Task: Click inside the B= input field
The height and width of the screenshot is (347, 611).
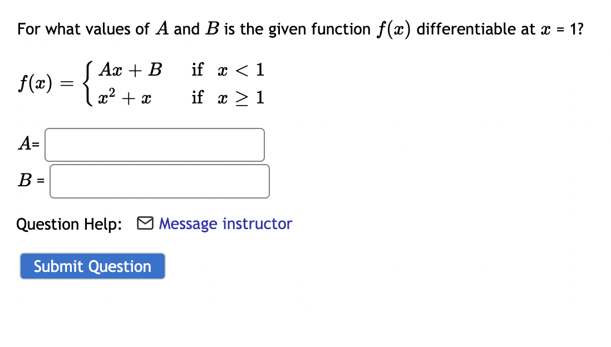Action: pos(160,181)
